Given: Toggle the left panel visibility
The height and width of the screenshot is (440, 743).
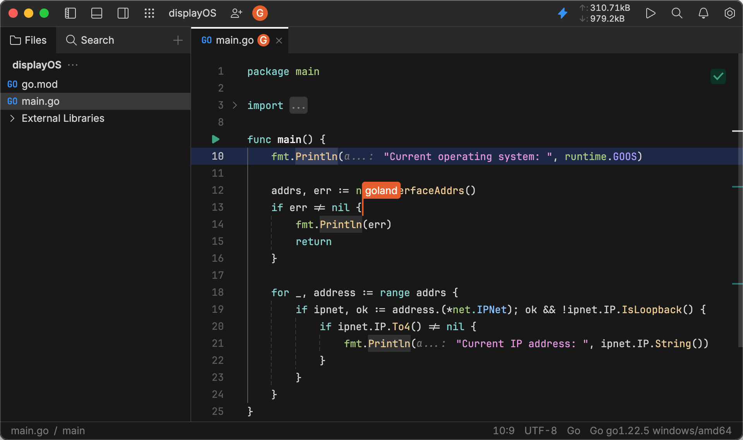Looking at the screenshot, I should 70,13.
